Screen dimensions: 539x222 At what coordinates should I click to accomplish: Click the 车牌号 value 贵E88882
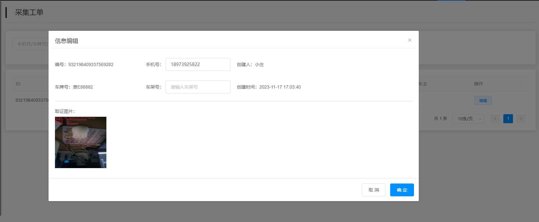coord(83,87)
